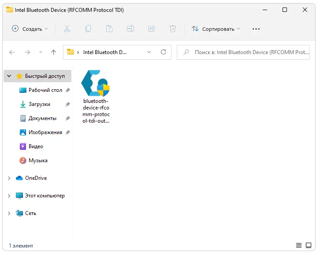Open recent locations chevron near nav arrows
The image size is (320, 255).
pyautogui.click(x=41, y=52)
